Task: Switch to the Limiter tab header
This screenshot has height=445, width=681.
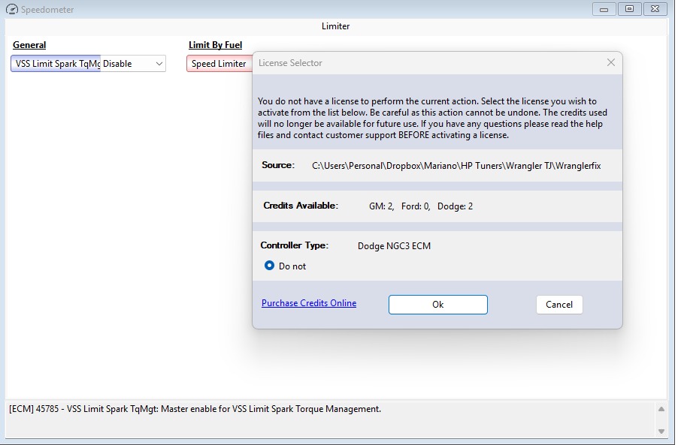Action: 335,26
